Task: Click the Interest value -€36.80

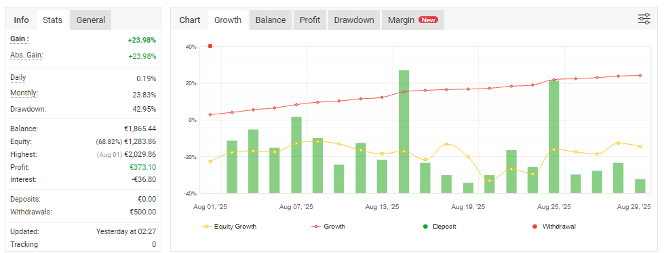Action: point(144,179)
